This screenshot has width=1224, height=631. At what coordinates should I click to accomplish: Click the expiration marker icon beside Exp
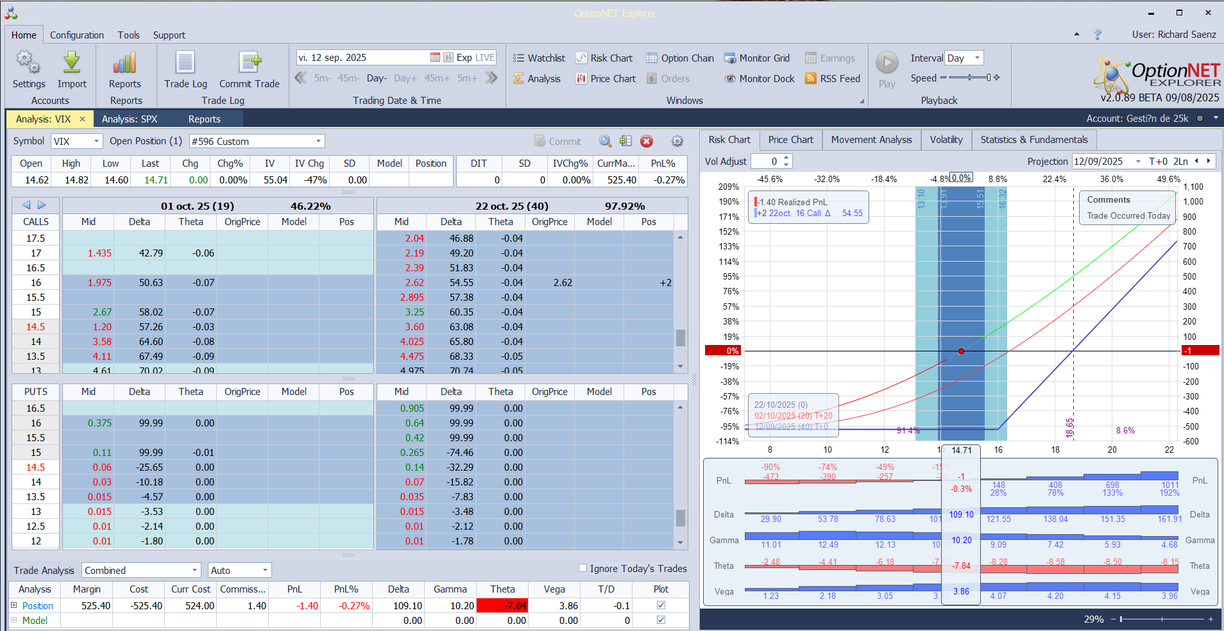click(x=448, y=57)
